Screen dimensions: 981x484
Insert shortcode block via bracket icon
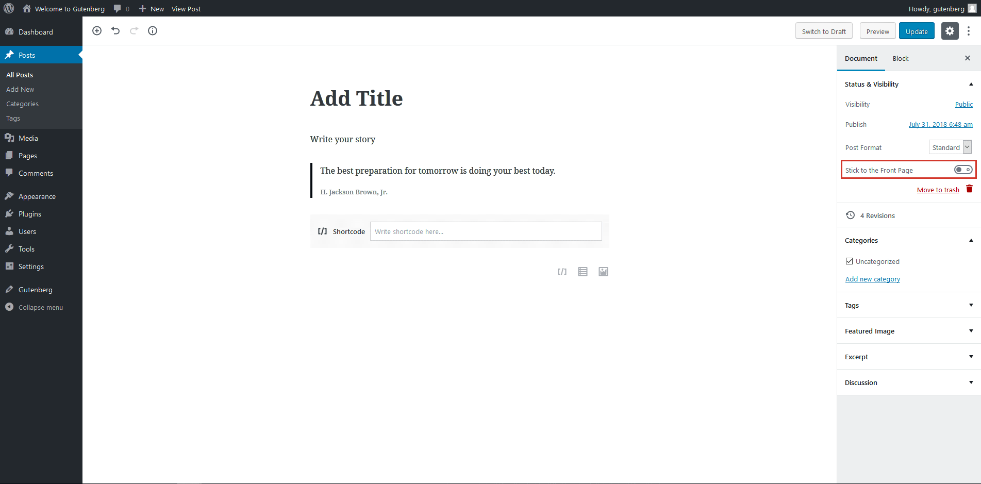562,272
